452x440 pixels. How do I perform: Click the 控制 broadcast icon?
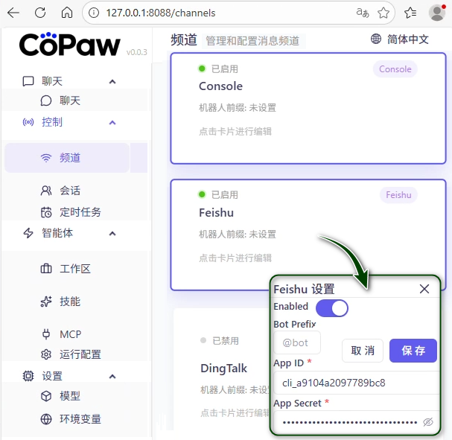(28, 122)
